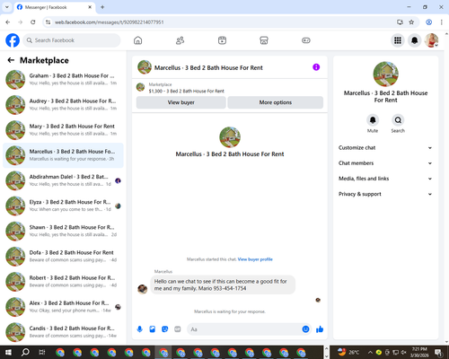The height and width of the screenshot is (359, 449).
Task: Go back using the Marketplace arrow
Action: [x=11, y=60]
